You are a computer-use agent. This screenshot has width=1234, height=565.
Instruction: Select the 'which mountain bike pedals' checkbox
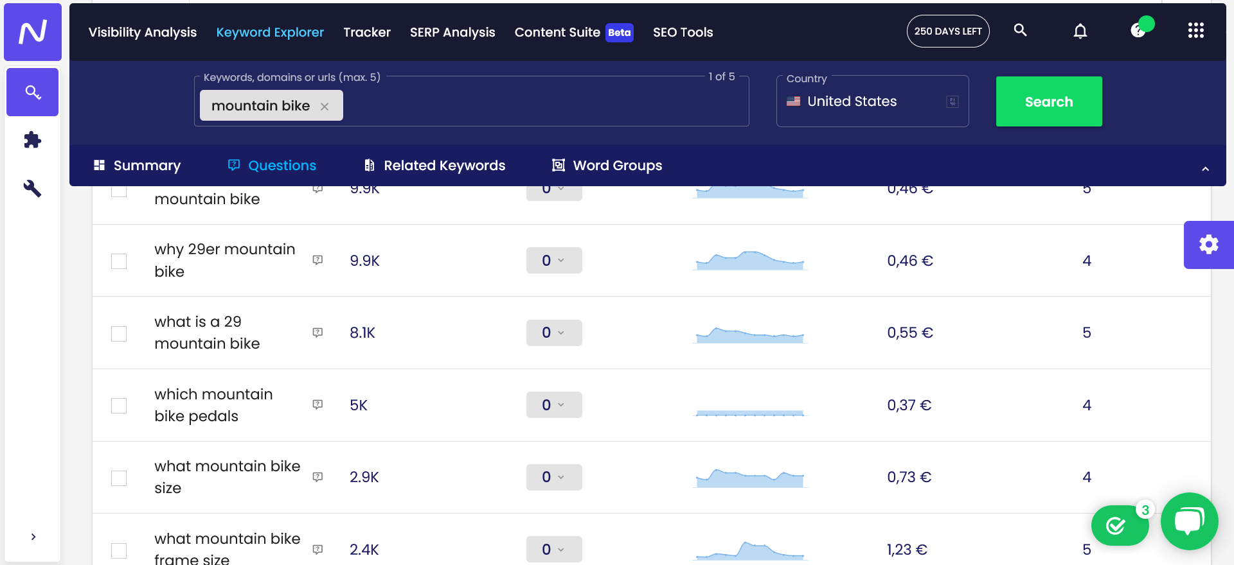tap(119, 406)
